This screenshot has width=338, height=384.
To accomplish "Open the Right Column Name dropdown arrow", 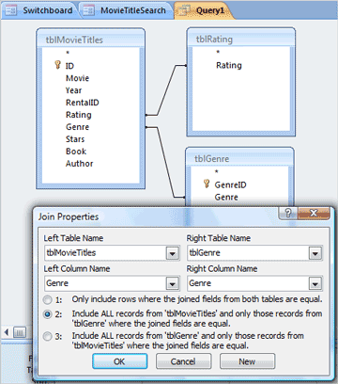I will tap(315, 283).
